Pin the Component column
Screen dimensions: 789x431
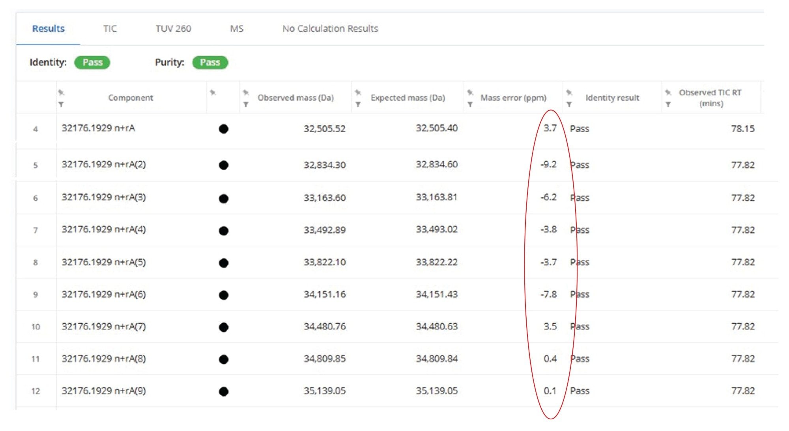pos(61,92)
